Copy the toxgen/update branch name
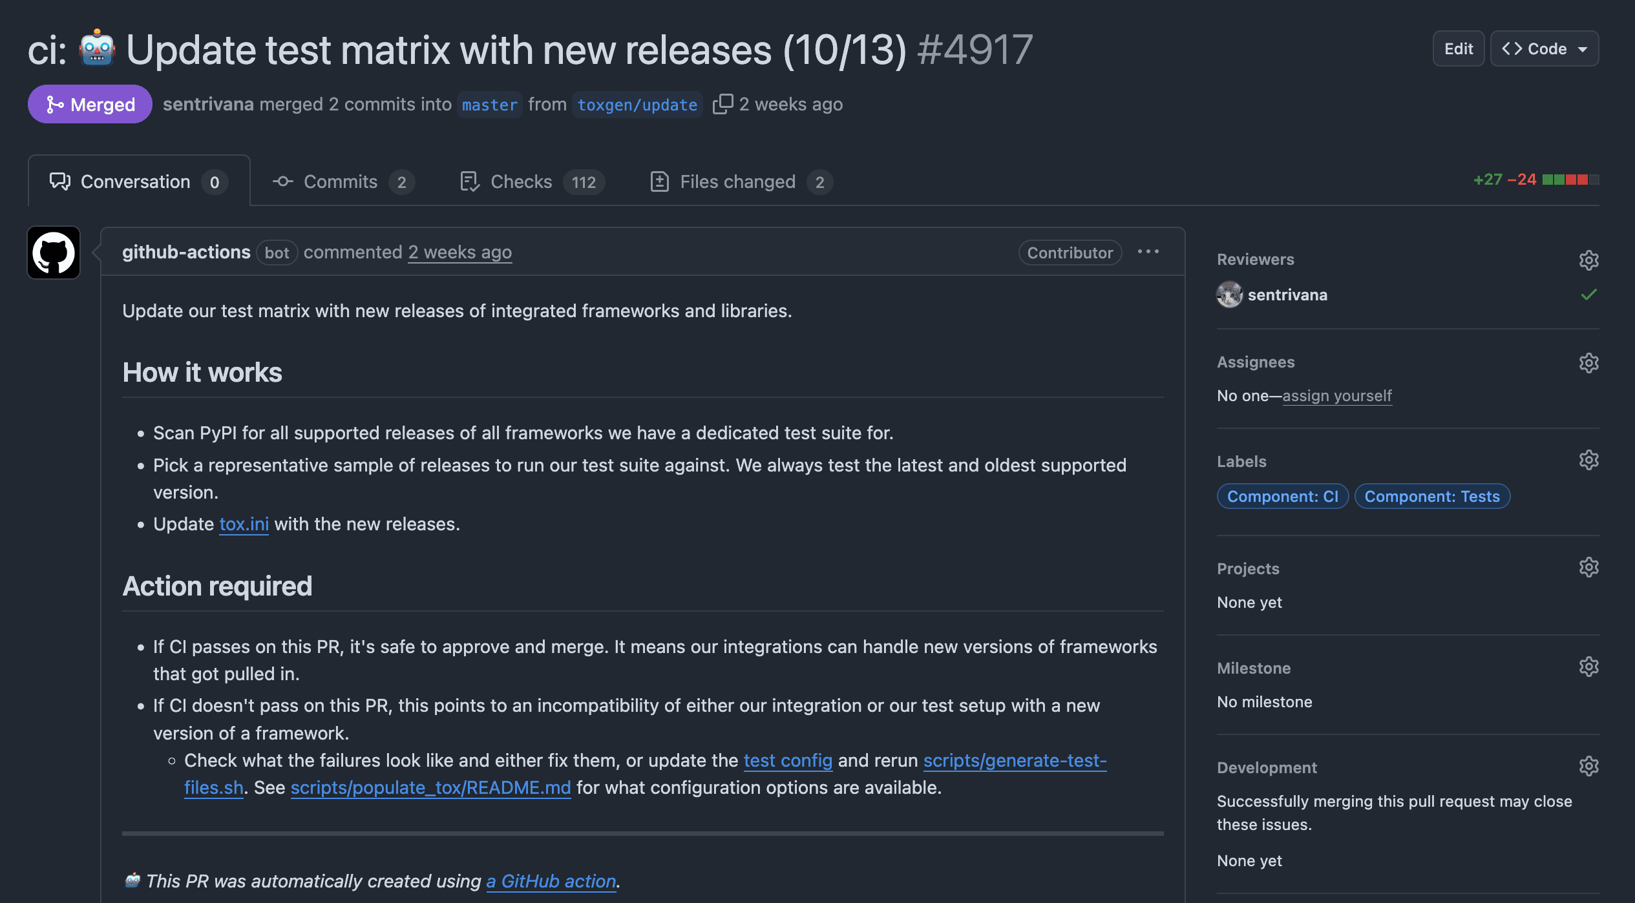The image size is (1635, 903). tap(723, 103)
